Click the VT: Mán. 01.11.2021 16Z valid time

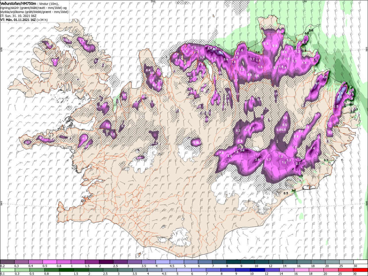coord(18,20)
